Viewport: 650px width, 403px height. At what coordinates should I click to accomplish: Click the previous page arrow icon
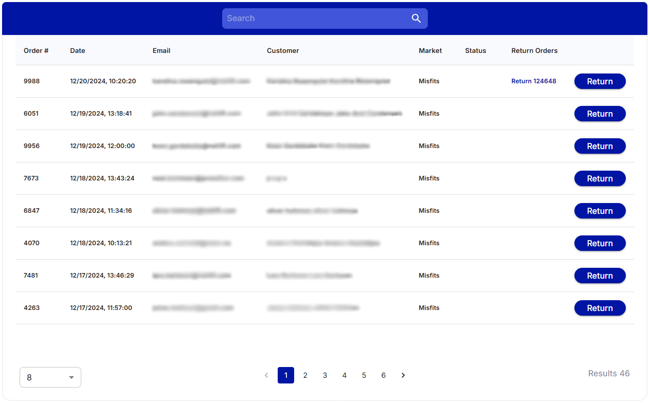[x=266, y=375]
